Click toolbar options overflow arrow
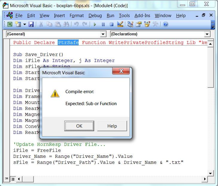The height and width of the screenshot is (186, 218). (213, 25)
